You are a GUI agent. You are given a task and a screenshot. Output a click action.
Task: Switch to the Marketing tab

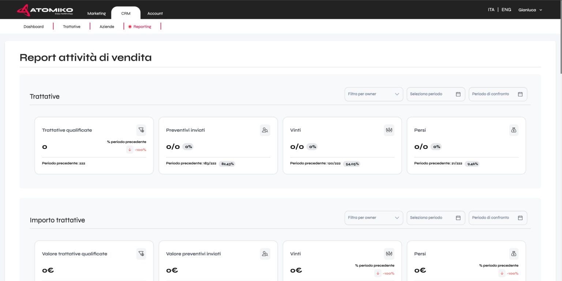coord(97,14)
